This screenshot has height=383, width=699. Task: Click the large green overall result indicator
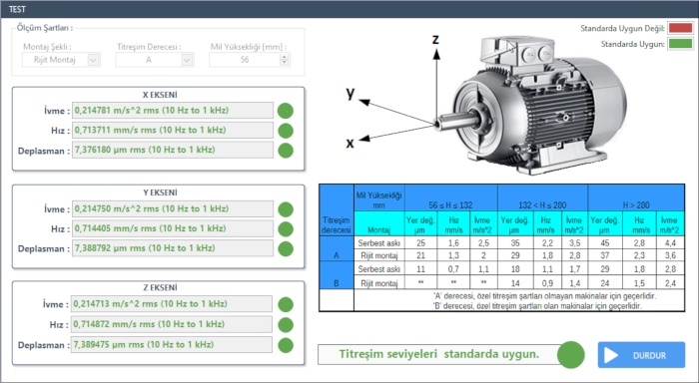click(570, 355)
